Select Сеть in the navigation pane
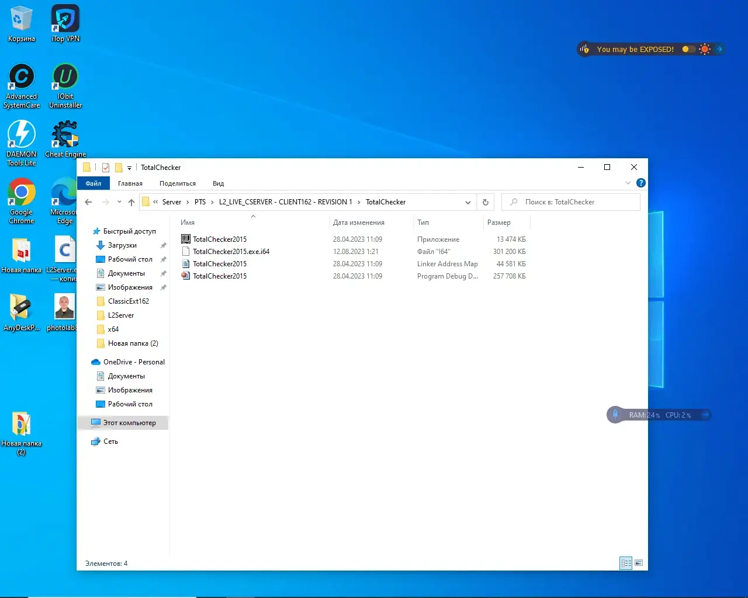This screenshot has width=748, height=598. (x=110, y=441)
